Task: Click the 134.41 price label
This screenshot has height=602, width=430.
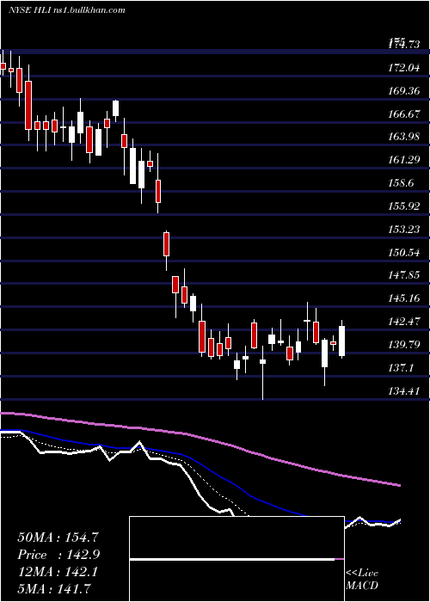Action: coord(403,391)
